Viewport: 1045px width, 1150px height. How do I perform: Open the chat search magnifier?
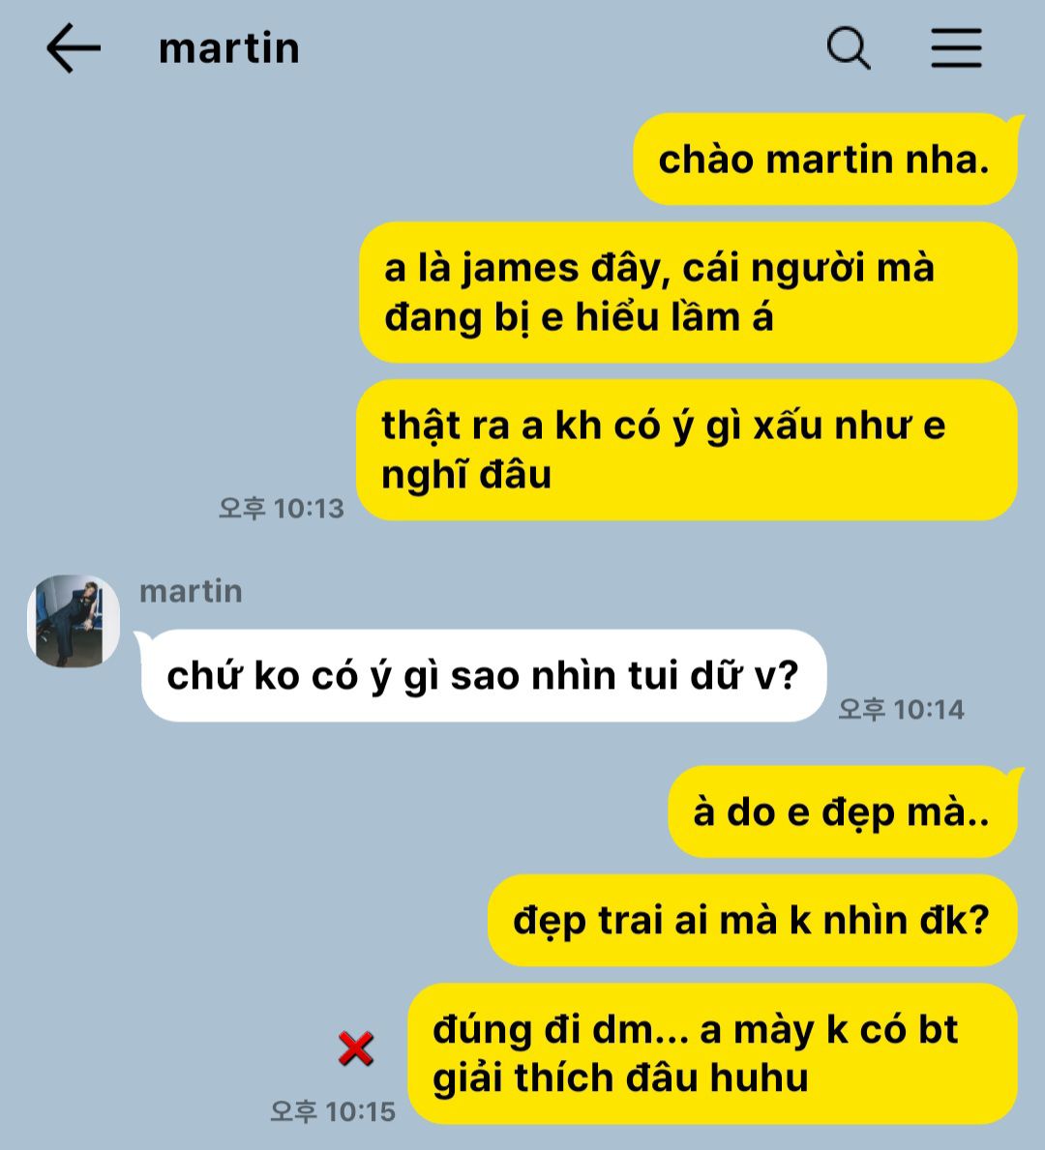849,48
